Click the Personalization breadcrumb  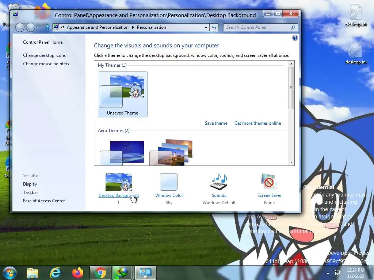(152, 27)
